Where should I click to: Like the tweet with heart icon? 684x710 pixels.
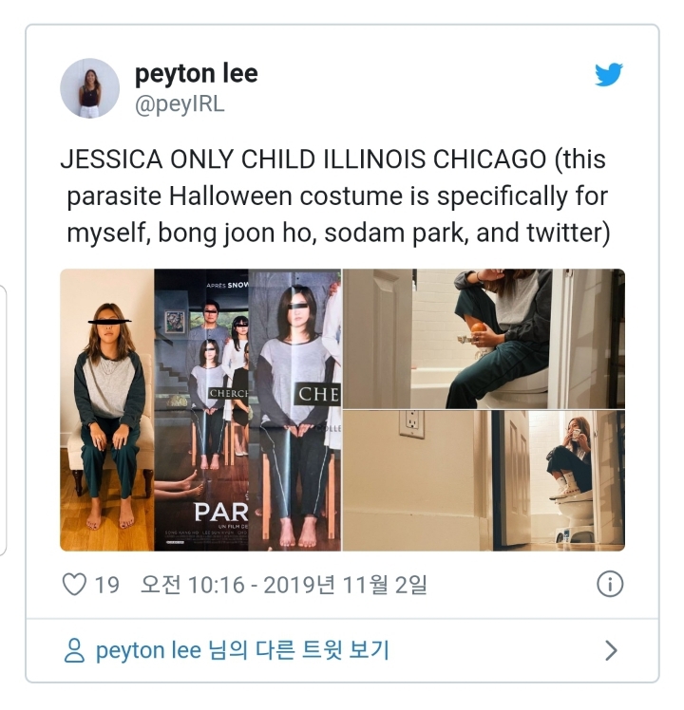(x=74, y=584)
